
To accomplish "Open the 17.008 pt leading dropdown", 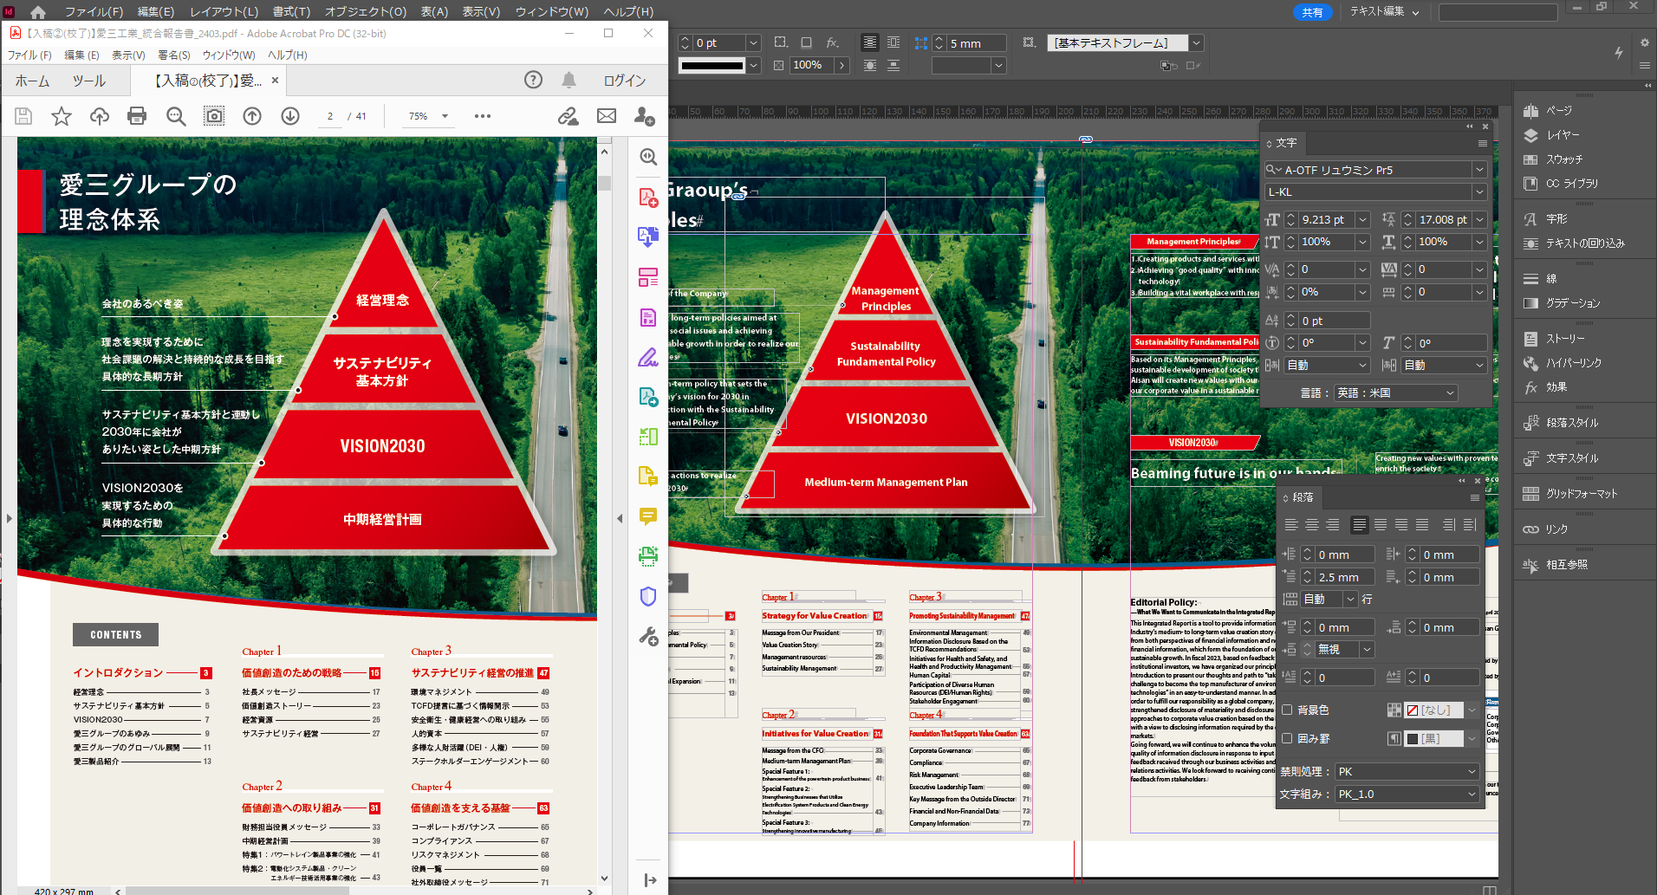I will 1480,220.
